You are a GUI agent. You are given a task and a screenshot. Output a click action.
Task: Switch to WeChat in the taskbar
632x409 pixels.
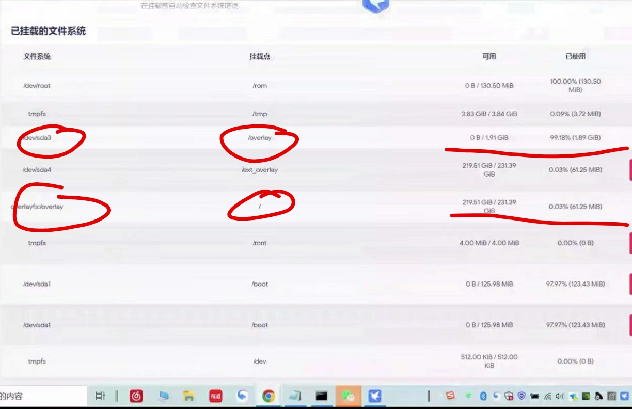(x=349, y=396)
